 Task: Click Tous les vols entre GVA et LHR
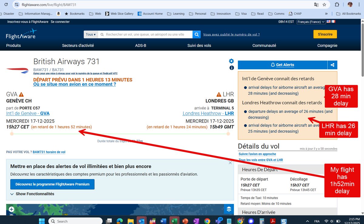tap(261, 160)
